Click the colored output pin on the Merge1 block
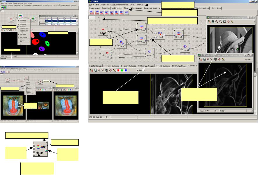Viewport: 258px width, 175px height. pyautogui.click(x=47, y=150)
